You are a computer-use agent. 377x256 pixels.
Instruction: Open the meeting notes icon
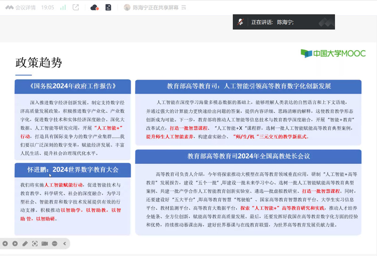(108, 8)
